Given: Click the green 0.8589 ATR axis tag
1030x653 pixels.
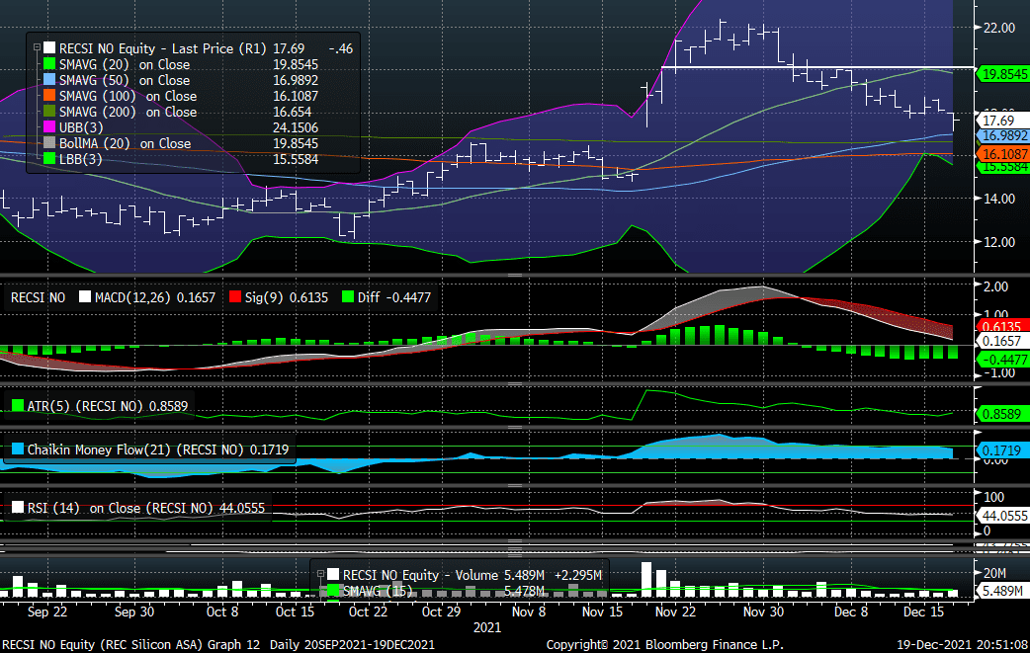Looking at the screenshot, I should tap(1001, 414).
